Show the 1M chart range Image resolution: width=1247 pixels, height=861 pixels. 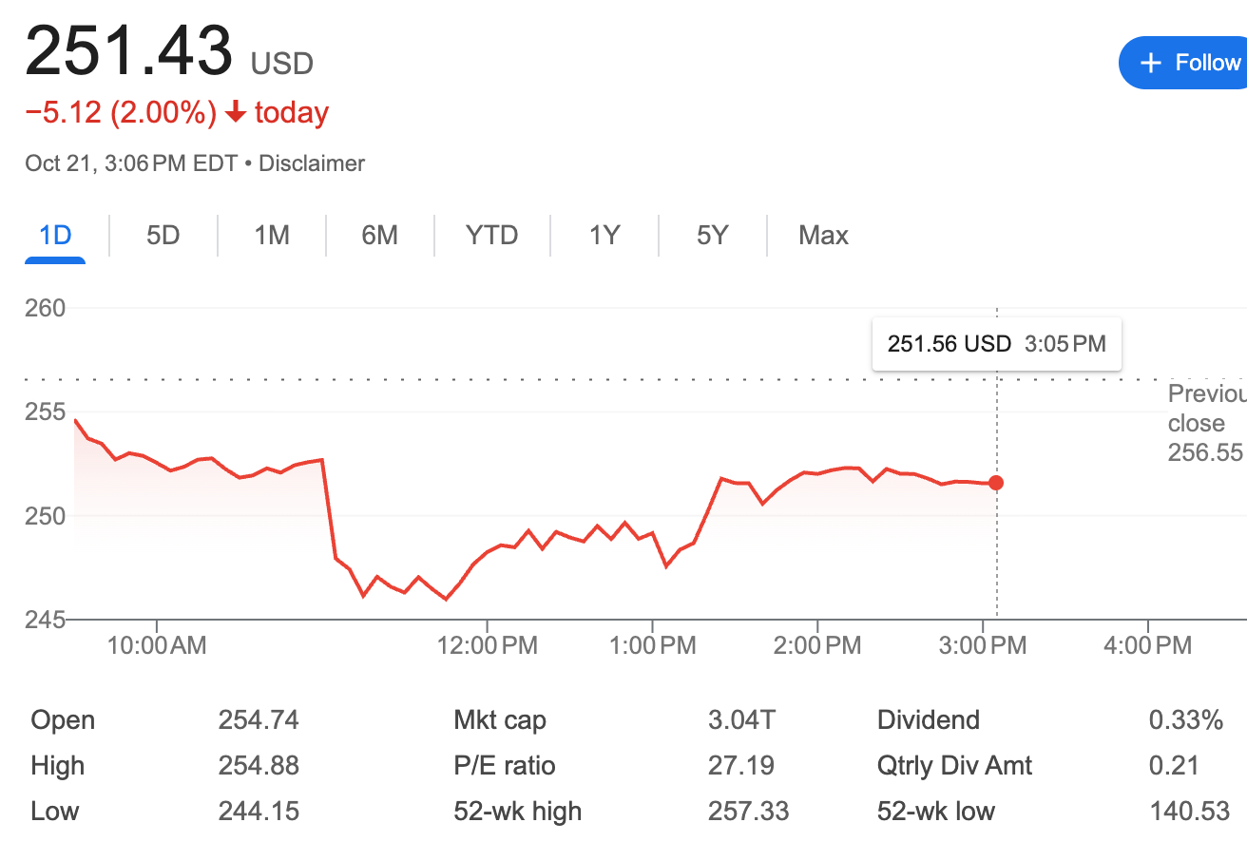pyautogui.click(x=272, y=235)
